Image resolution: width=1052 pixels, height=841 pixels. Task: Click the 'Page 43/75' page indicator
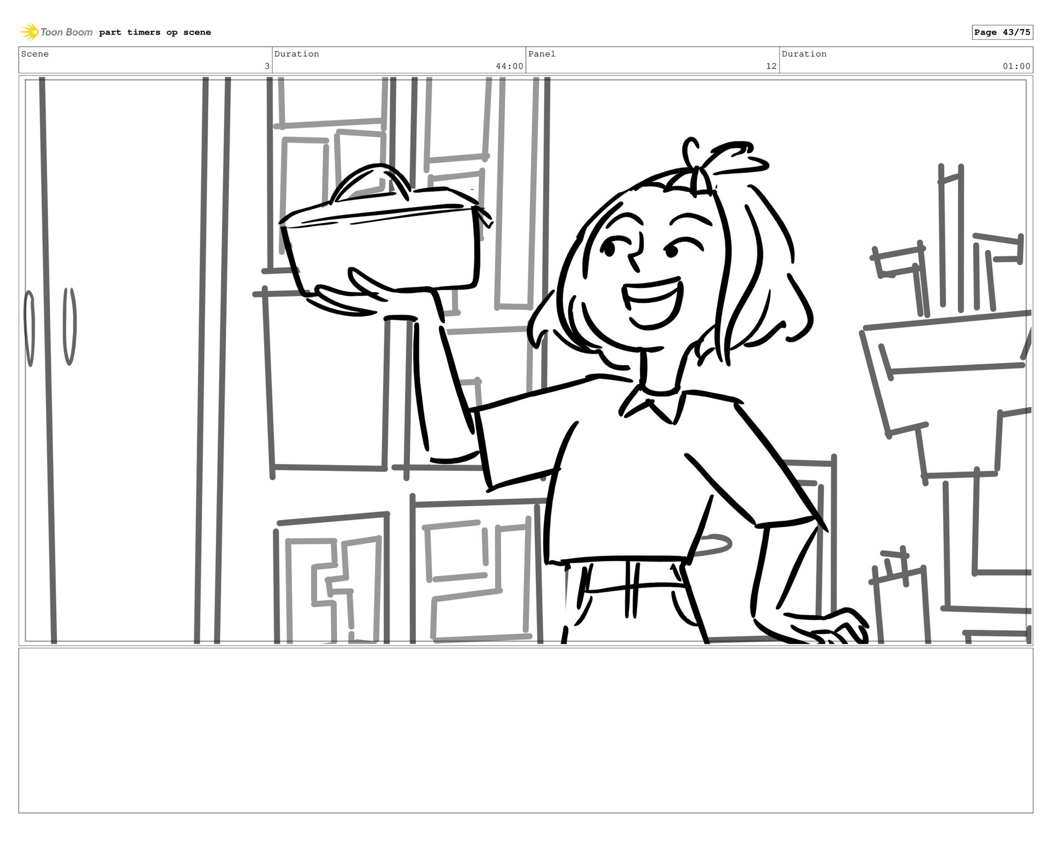coord(1002,32)
